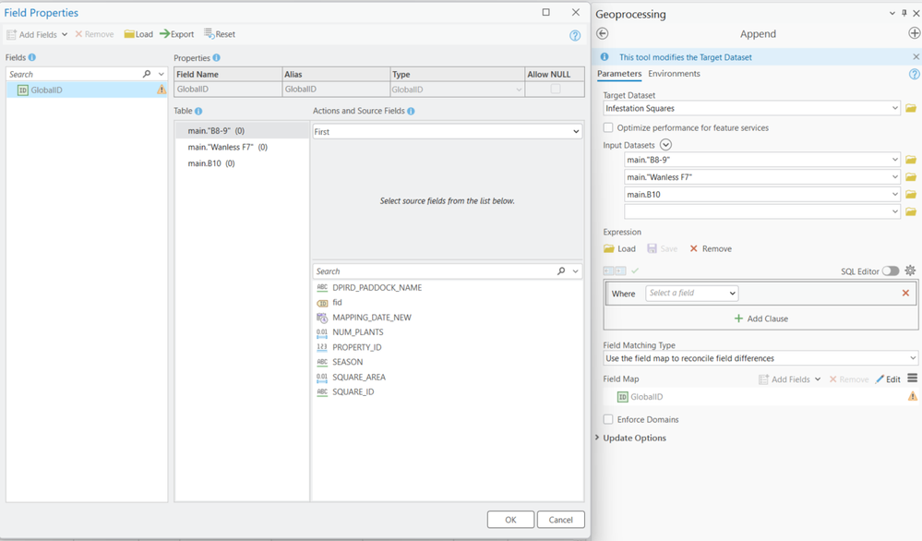Viewport: 922px width, 541px height.
Task: Select the GlobalID field in the Fields list
Action: [87, 90]
